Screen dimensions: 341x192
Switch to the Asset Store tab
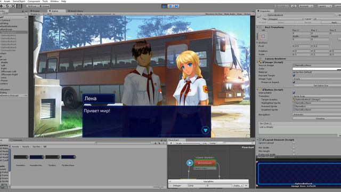coord(75,11)
